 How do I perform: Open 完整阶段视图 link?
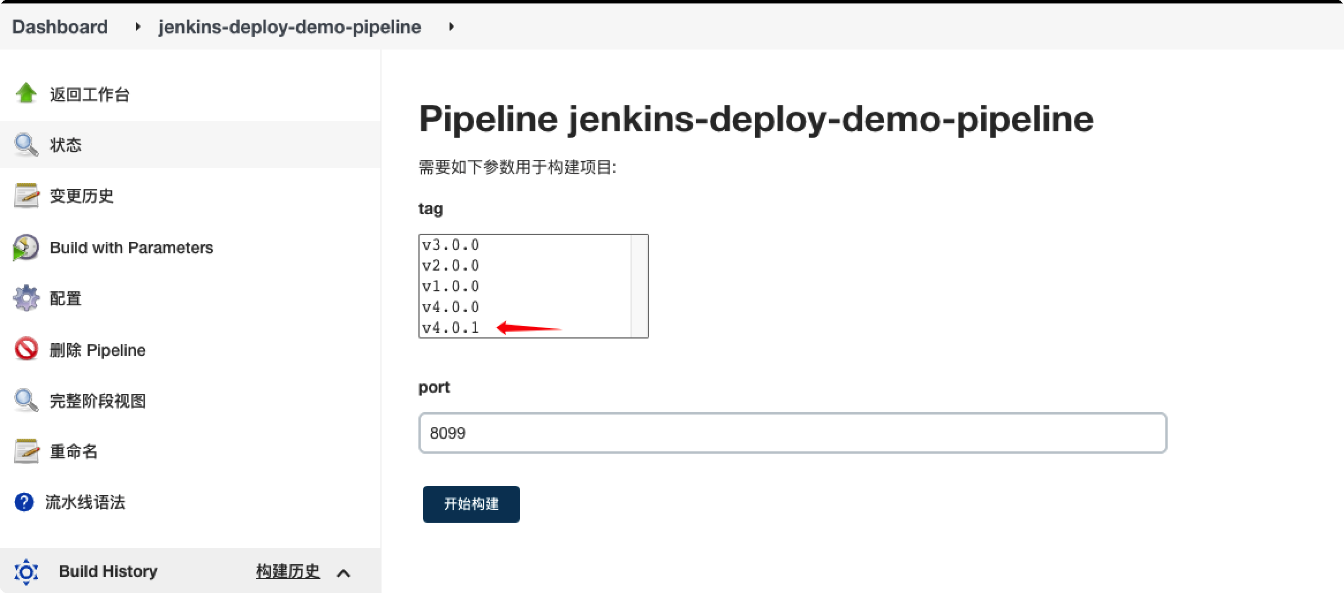(x=97, y=401)
